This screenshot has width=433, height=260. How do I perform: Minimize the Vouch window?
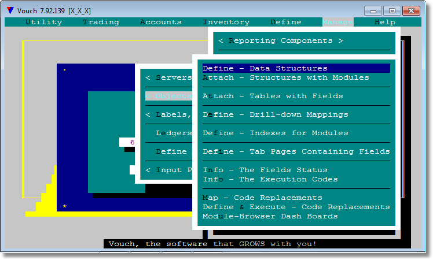tap(373, 11)
